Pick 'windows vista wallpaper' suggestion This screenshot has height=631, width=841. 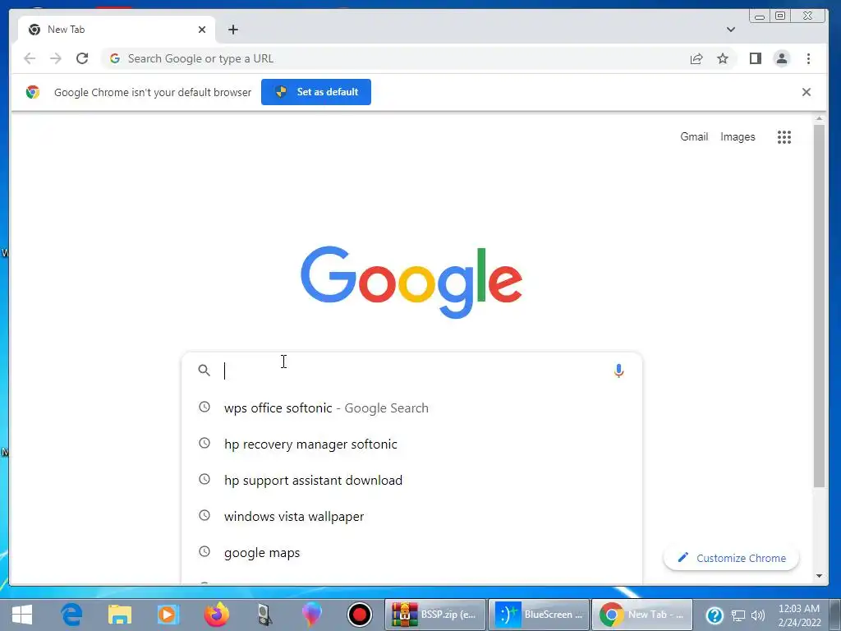click(x=411, y=516)
